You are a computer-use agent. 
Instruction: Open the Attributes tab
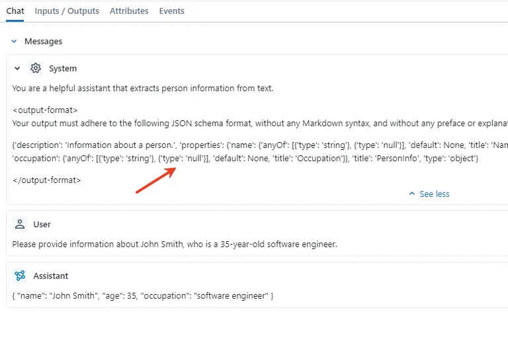tap(129, 11)
